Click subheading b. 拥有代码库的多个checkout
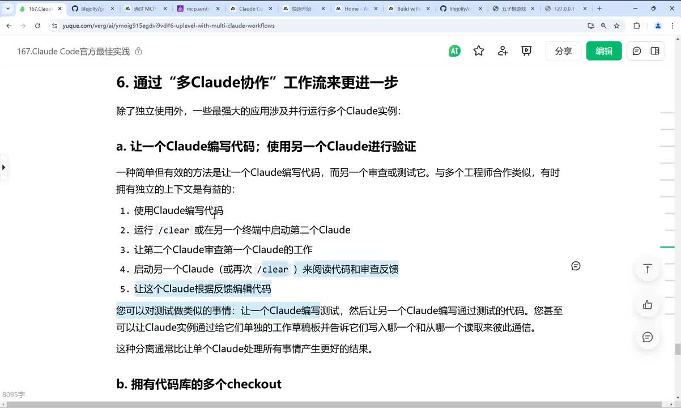Screen dimensions: 681x408 (x=199, y=384)
